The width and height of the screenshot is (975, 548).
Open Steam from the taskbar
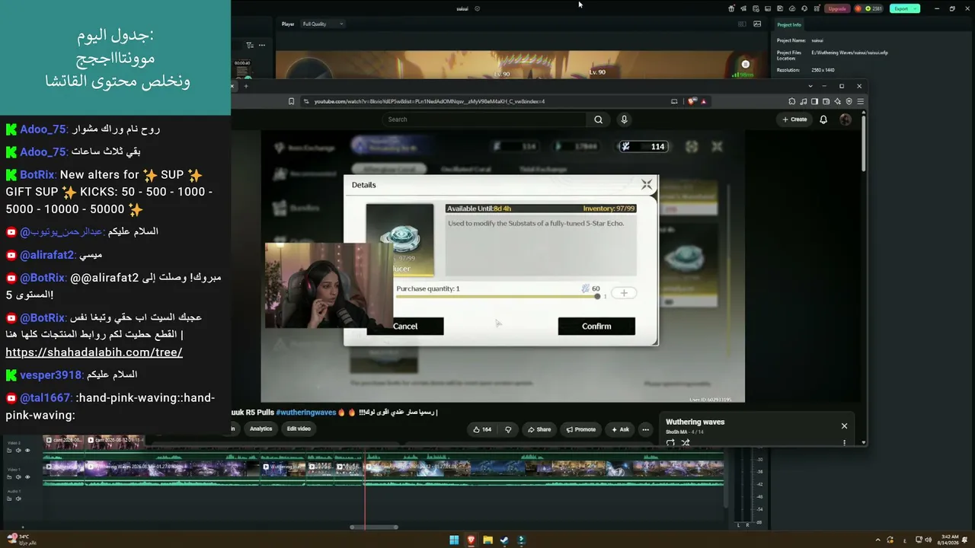[x=504, y=540]
